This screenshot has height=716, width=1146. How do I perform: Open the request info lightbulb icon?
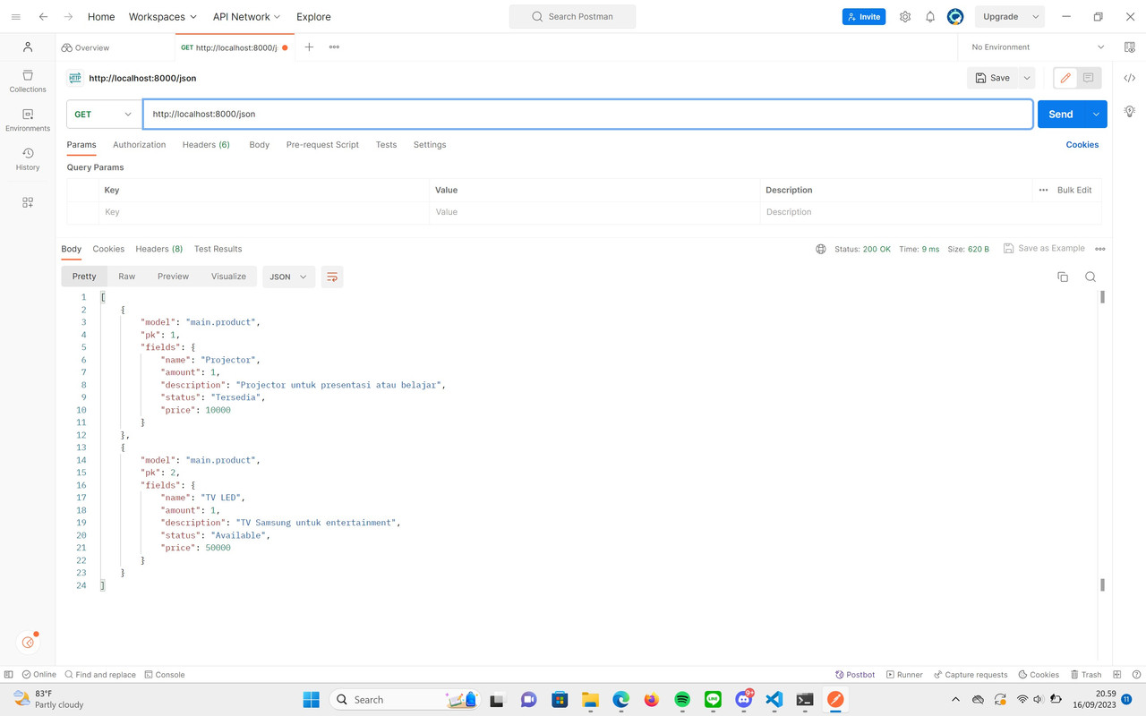point(1130,111)
